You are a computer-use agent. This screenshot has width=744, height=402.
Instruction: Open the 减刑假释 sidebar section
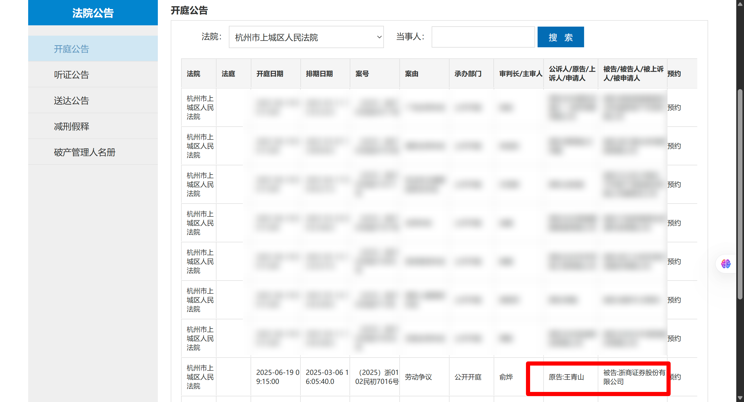(x=71, y=126)
